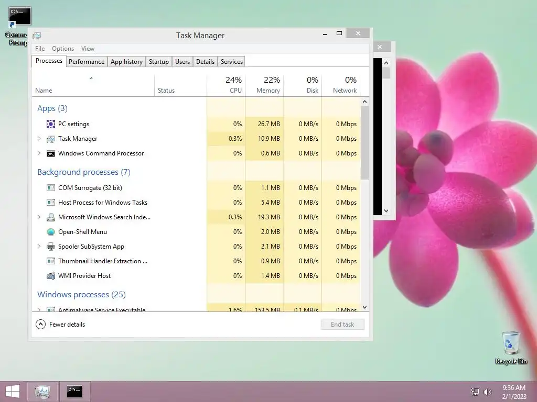537x402 pixels.
Task: Switch to the Users tab
Action: point(182,62)
